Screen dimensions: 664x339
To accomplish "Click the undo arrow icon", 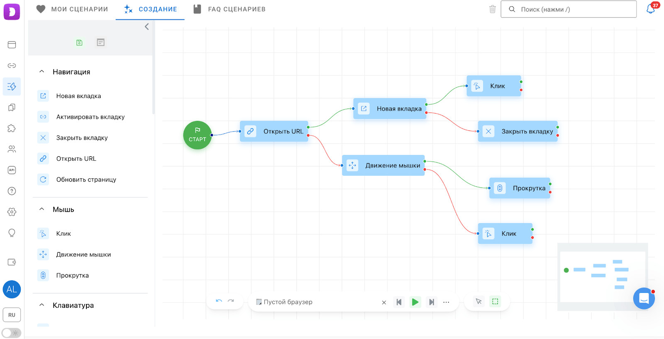I will [x=219, y=302].
